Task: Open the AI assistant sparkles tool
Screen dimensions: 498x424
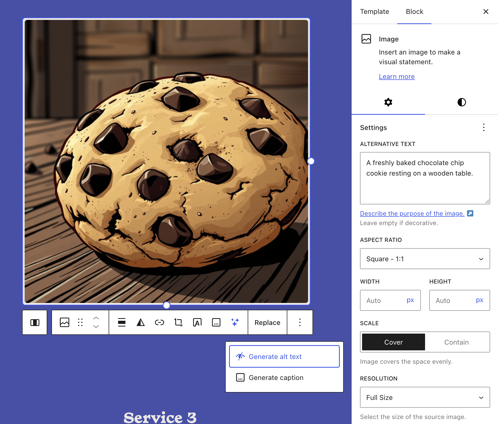Action: click(235, 322)
